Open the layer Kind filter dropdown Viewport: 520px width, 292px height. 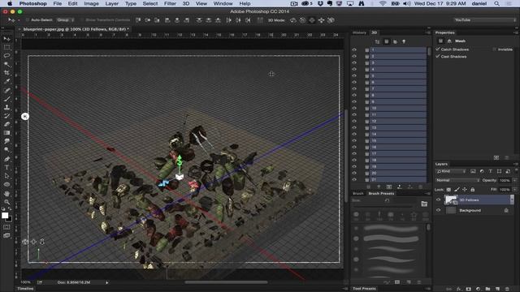coord(451,171)
